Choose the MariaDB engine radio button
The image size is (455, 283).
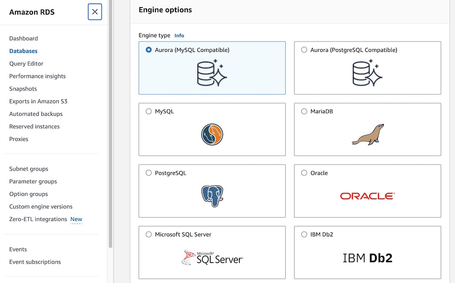[x=304, y=111]
